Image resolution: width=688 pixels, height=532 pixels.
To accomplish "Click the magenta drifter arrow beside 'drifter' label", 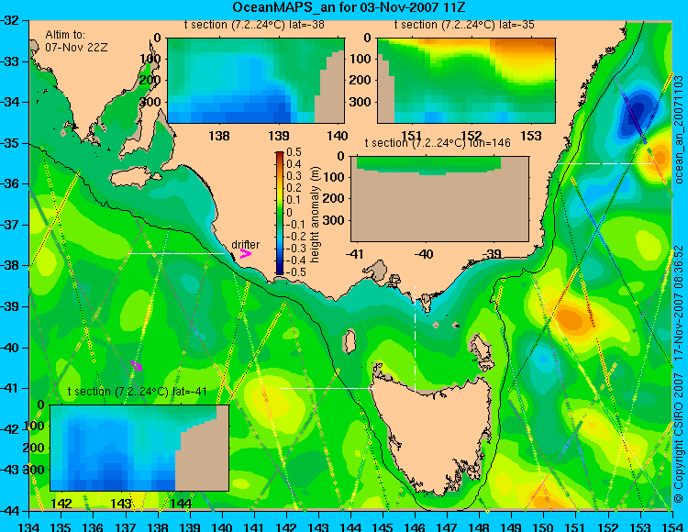I will (x=245, y=253).
